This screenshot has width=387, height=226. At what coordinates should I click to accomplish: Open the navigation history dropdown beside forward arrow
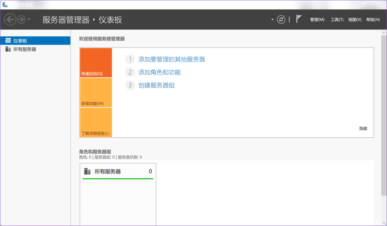pyautogui.click(x=29, y=20)
